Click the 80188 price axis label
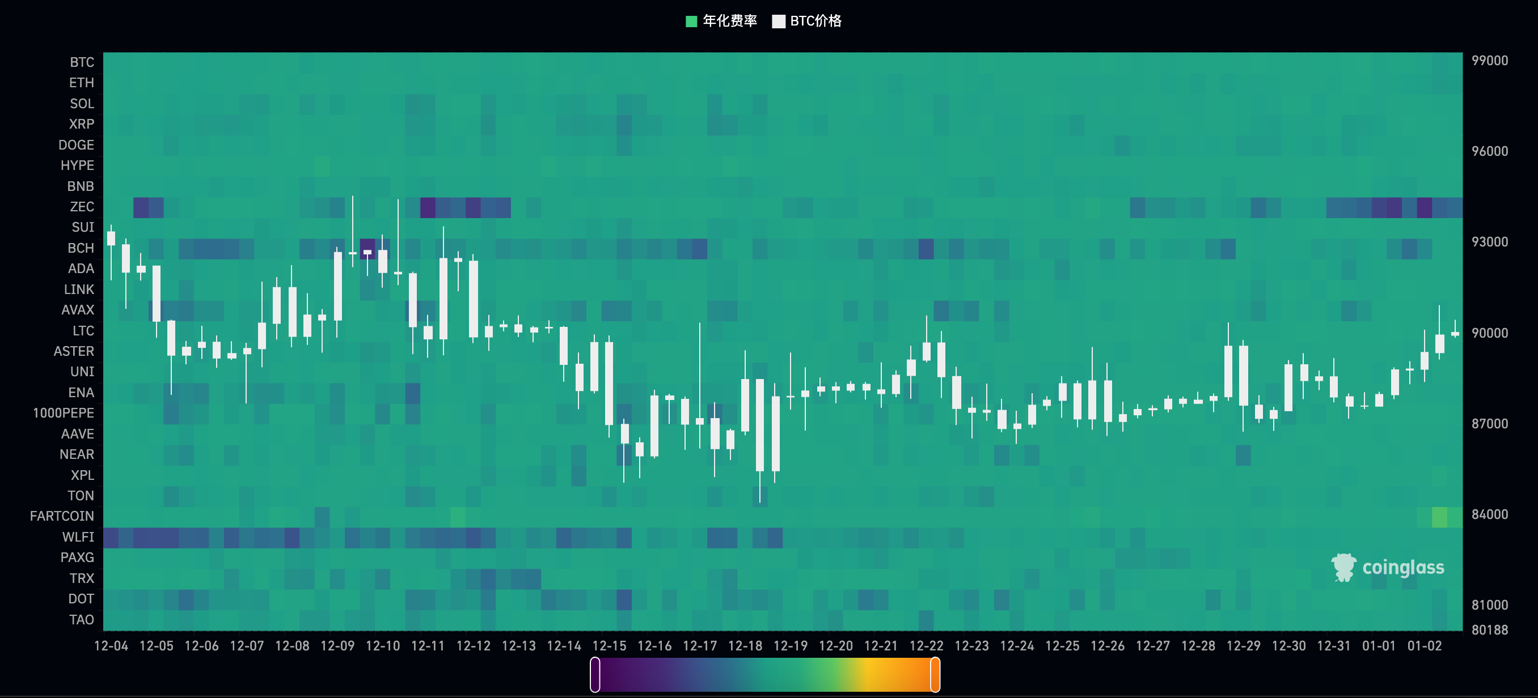 (1489, 630)
